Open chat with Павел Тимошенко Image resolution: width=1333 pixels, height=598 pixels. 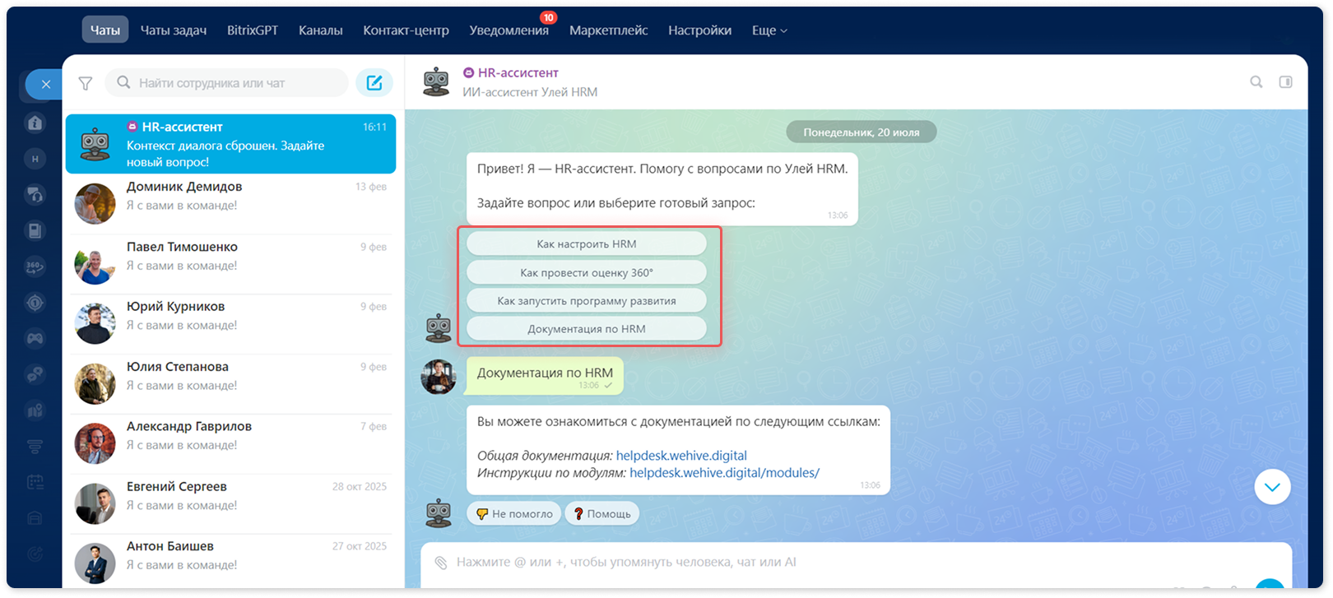click(230, 264)
